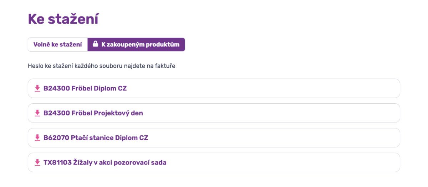Viewport: 428px width, 187px height.
Task: Download B62070 Ptačí stanice Diplom CZ file
Action: point(96,138)
